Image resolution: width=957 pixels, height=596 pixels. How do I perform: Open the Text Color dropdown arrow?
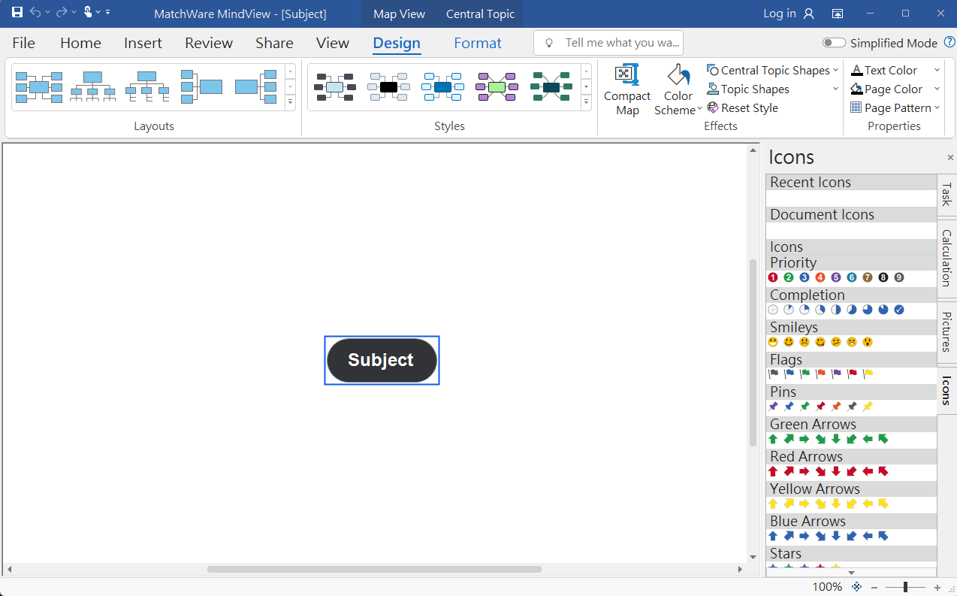pyautogui.click(x=937, y=71)
